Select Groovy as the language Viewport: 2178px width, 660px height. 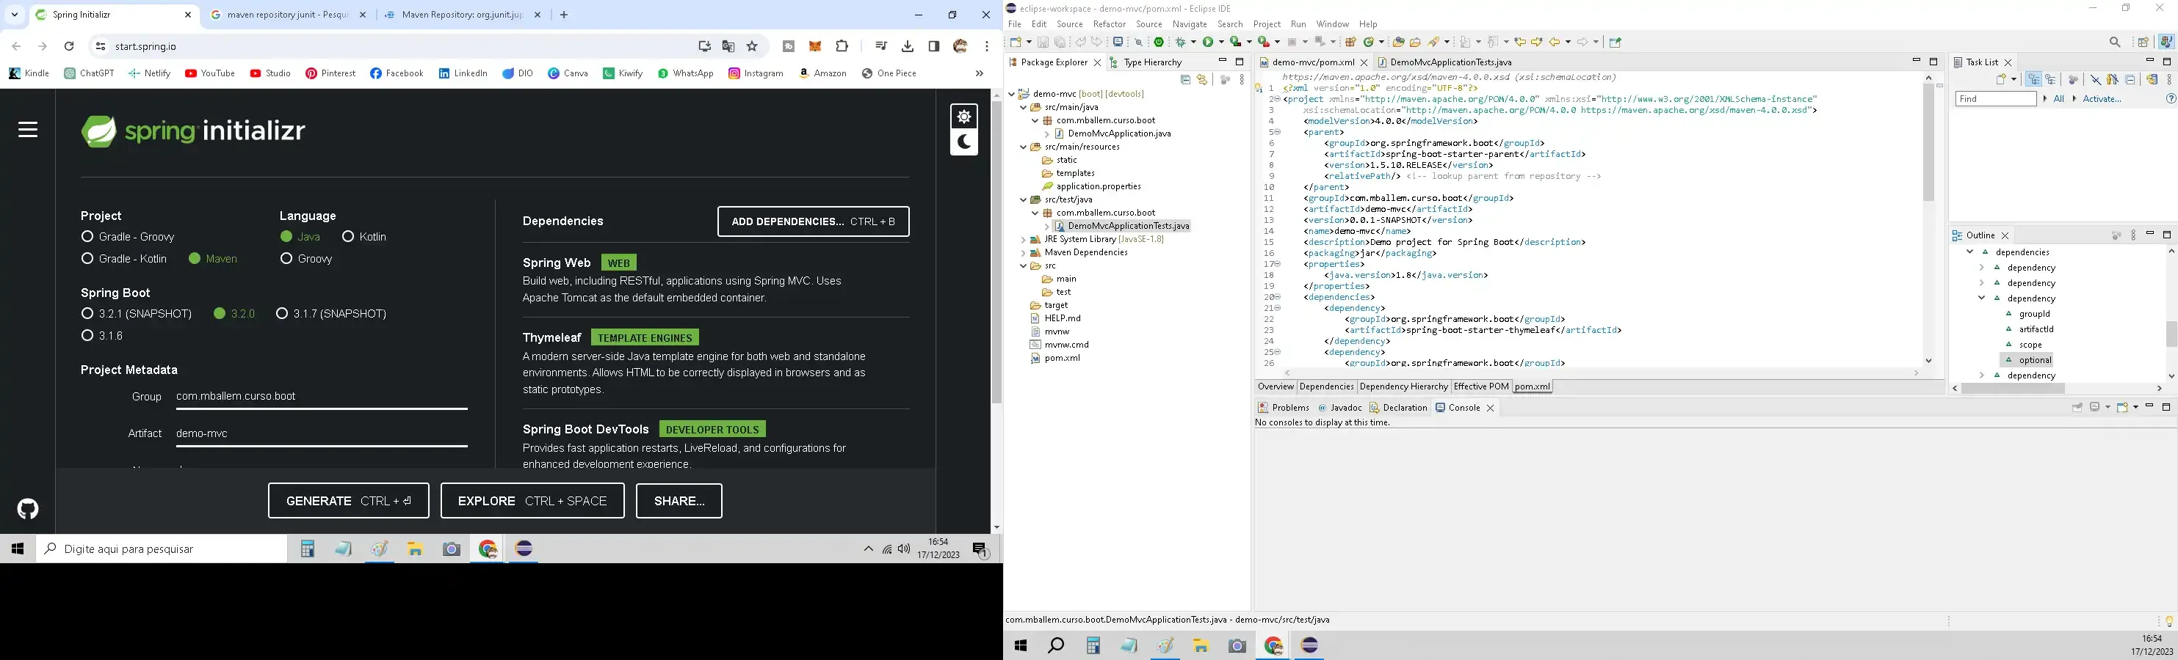[306, 259]
